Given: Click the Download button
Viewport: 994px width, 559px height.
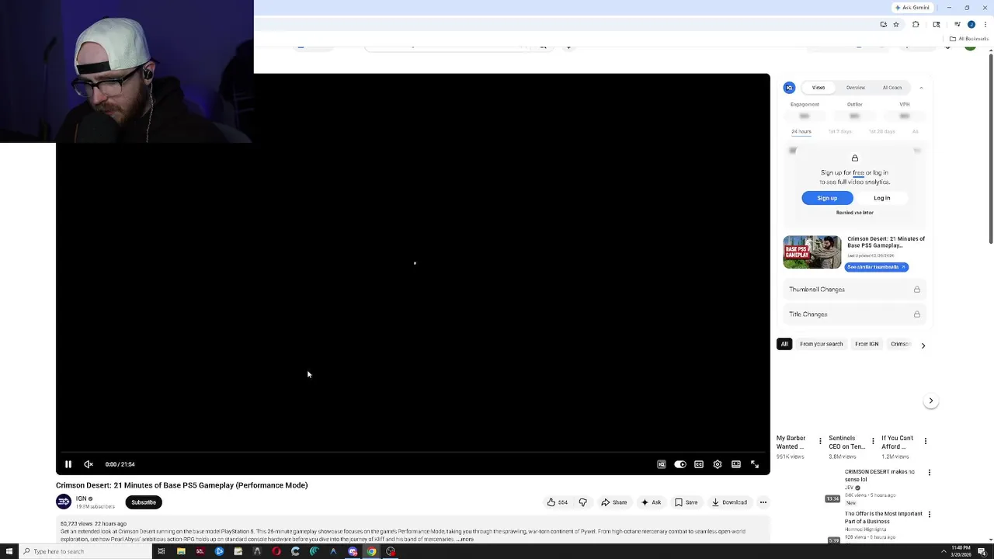Looking at the screenshot, I should (729, 502).
